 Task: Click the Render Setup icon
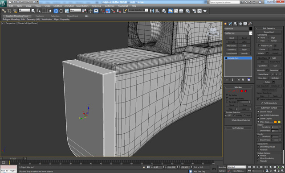194,11
